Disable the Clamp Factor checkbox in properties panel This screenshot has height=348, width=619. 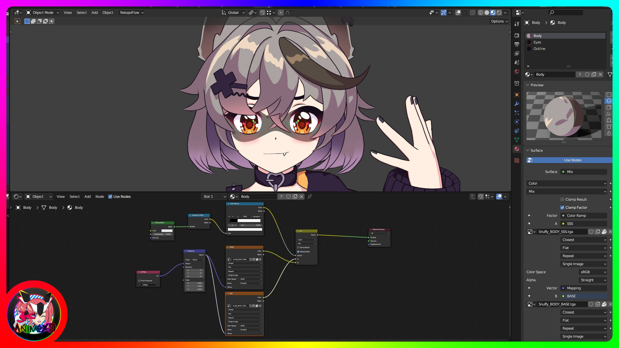pos(562,208)
